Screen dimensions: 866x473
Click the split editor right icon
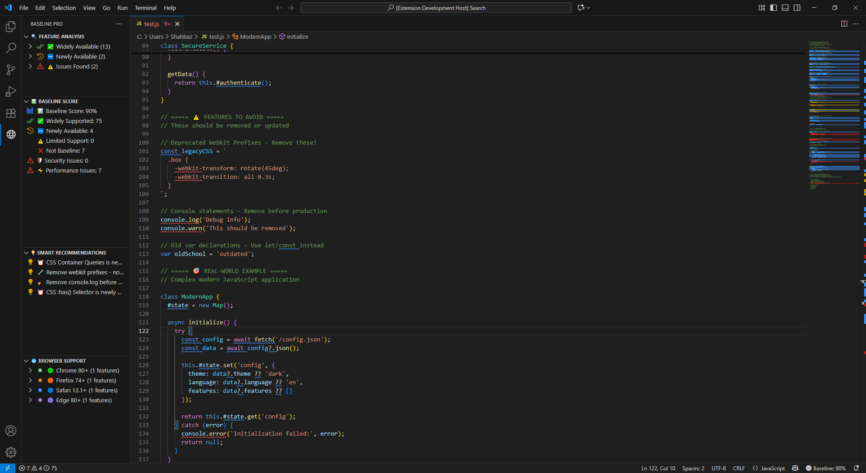(844, 24)
